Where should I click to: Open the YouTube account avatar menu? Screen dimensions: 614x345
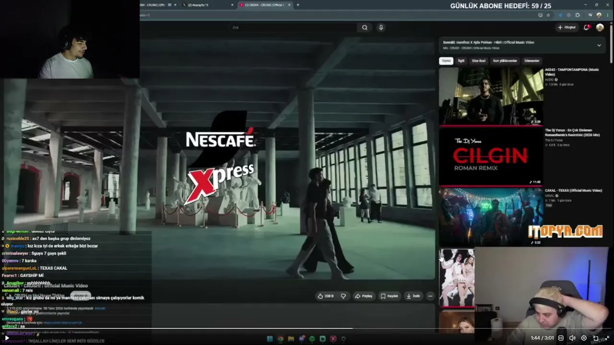click(600, 27)
